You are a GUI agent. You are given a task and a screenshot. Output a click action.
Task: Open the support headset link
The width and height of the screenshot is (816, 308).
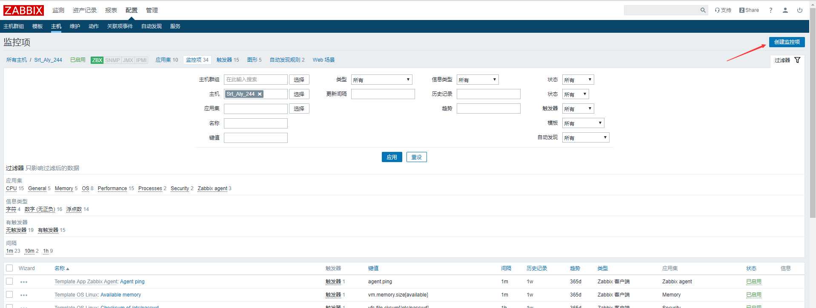(x=723, y=10)
